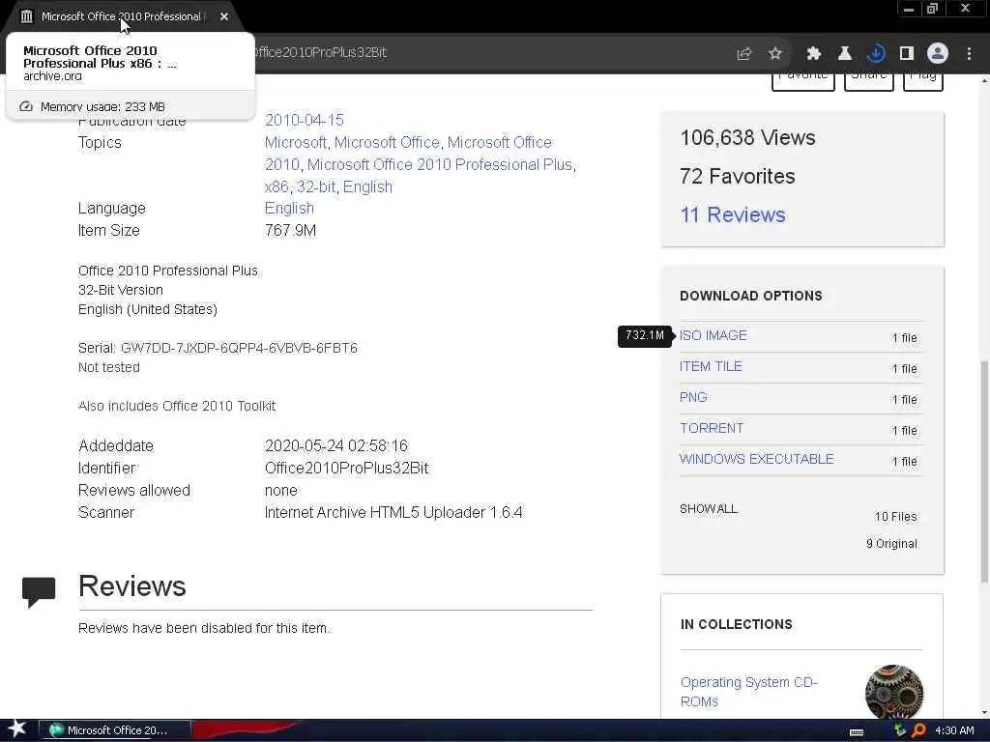The height and width of the screenshot is (742, 990).
Task: Download the TORRENT file
Action: pos(712,428)
